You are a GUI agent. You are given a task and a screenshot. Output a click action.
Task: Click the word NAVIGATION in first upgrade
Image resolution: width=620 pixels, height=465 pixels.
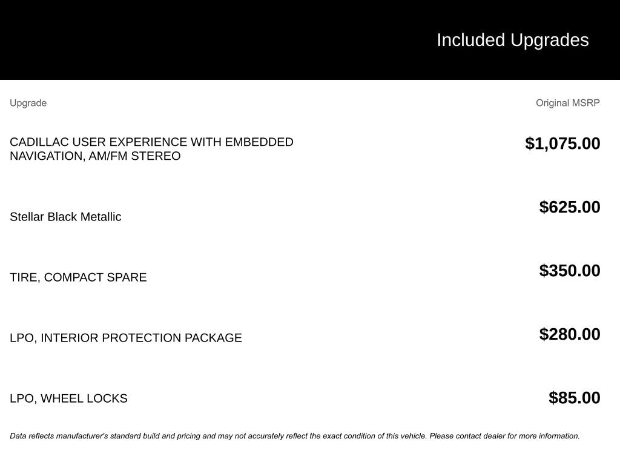(x=46, y=156)
